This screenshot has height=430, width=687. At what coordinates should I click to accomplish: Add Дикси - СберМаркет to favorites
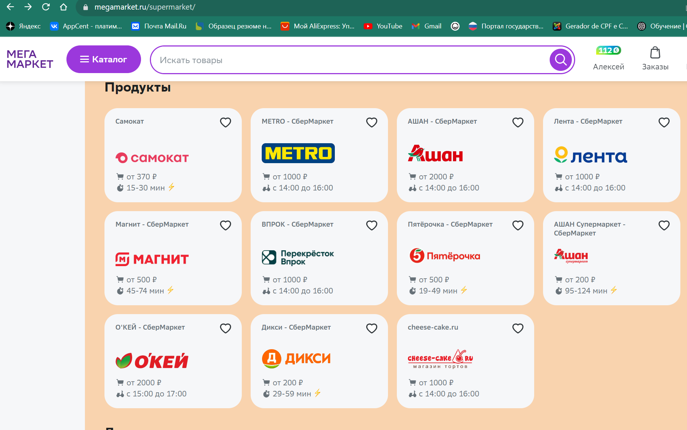pos(372,328)
